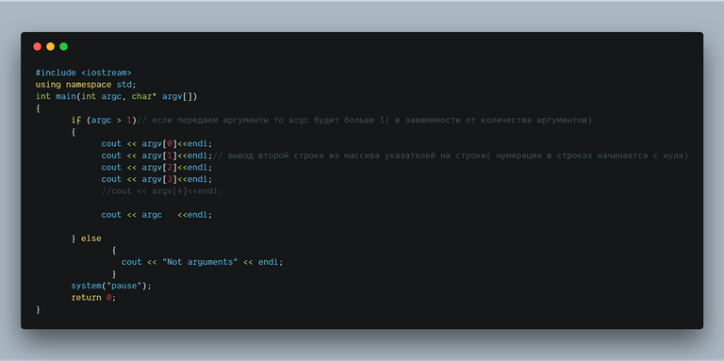Click the 'cout << argv[1]' statement
This screenshot has height=361, width=724.
tap(157, 156)
